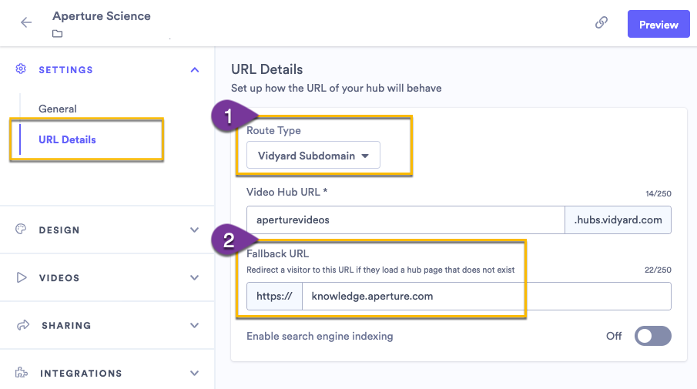Click the Sharing arrow icon
Screen dimensions: 697x389
[x=22, y=325]
